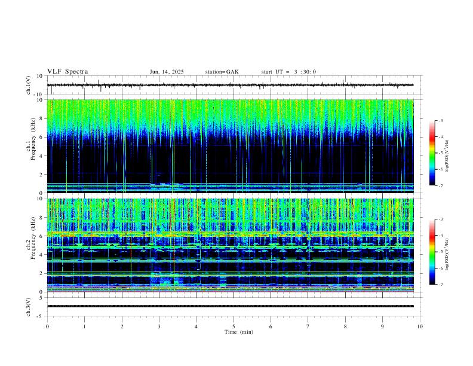This screenshot has width=473, height=366.
Task: Click time axis tick label '1'
Action: (x=84, y=327)
